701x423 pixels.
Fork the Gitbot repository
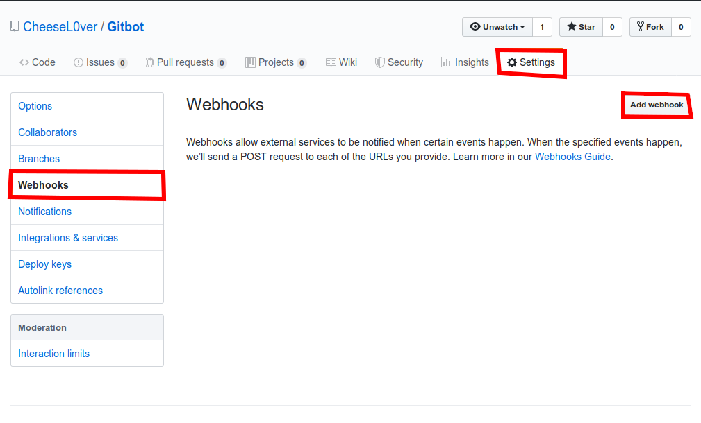click(x=650, y=27)
